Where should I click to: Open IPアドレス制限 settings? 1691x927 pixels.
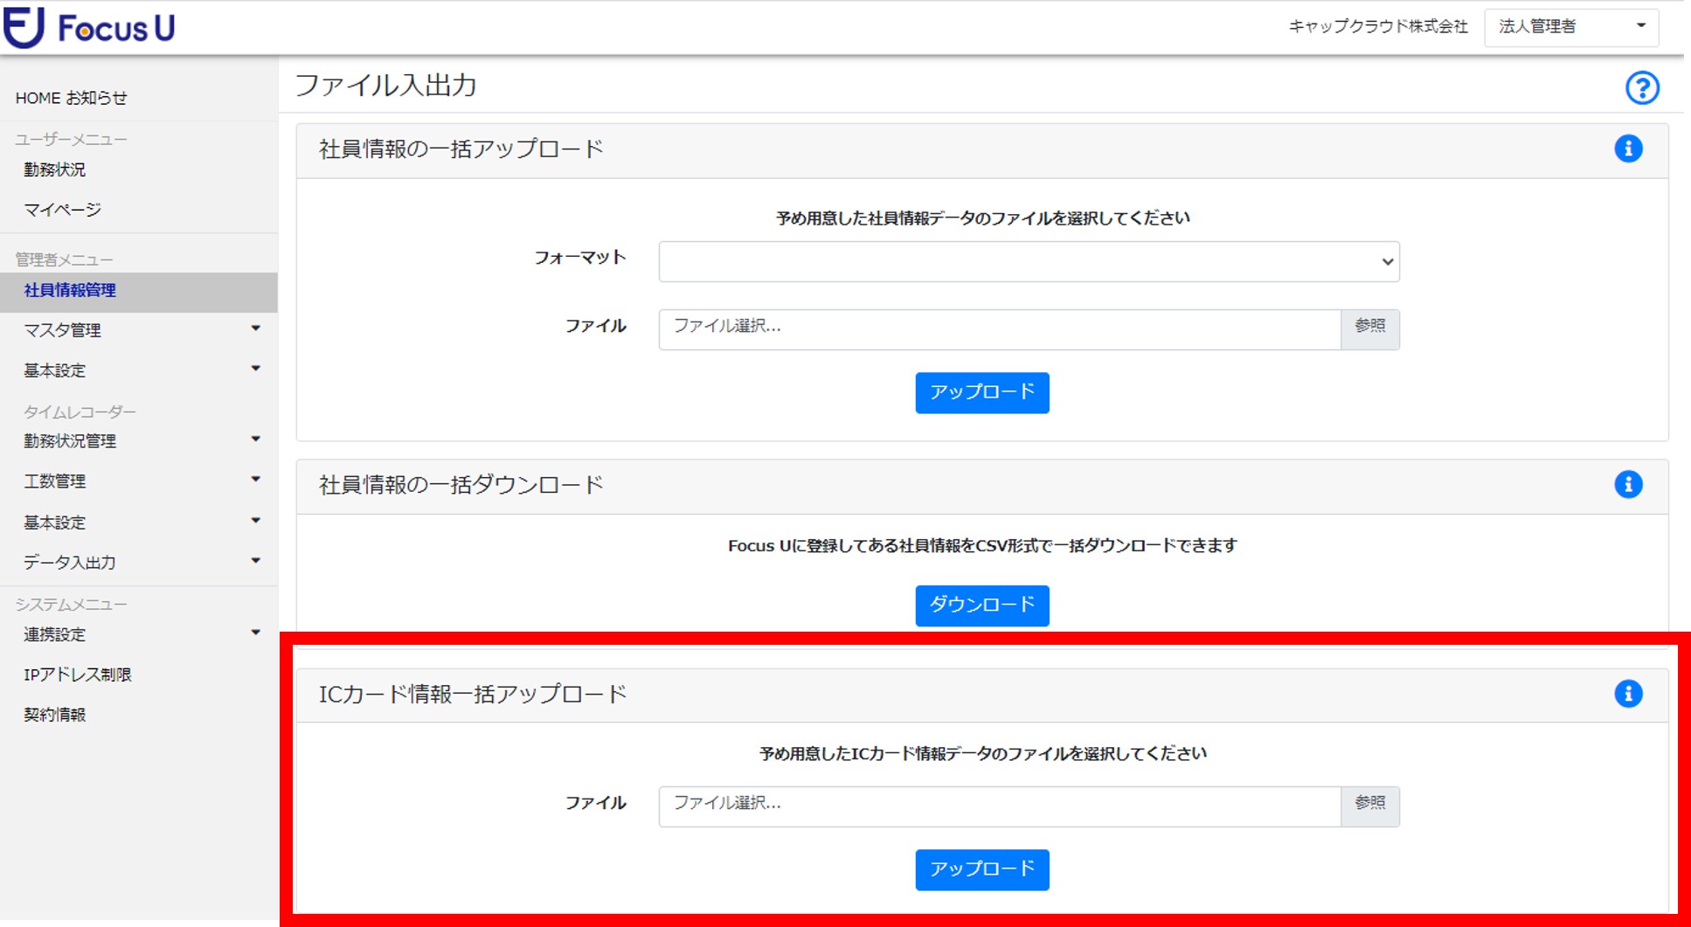coord(78,674)
